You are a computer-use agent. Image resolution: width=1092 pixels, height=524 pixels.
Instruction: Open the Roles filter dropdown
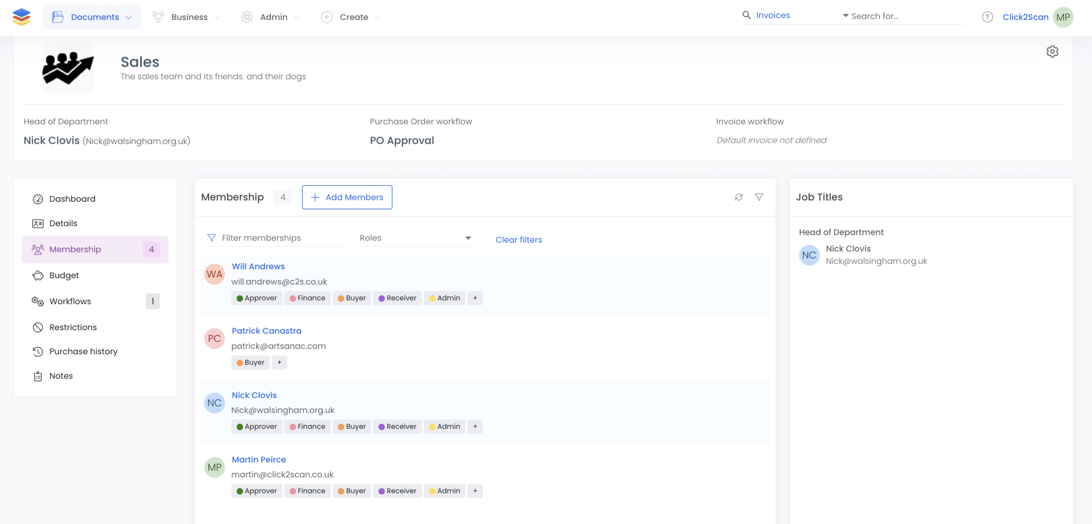[x=416, y=238]
